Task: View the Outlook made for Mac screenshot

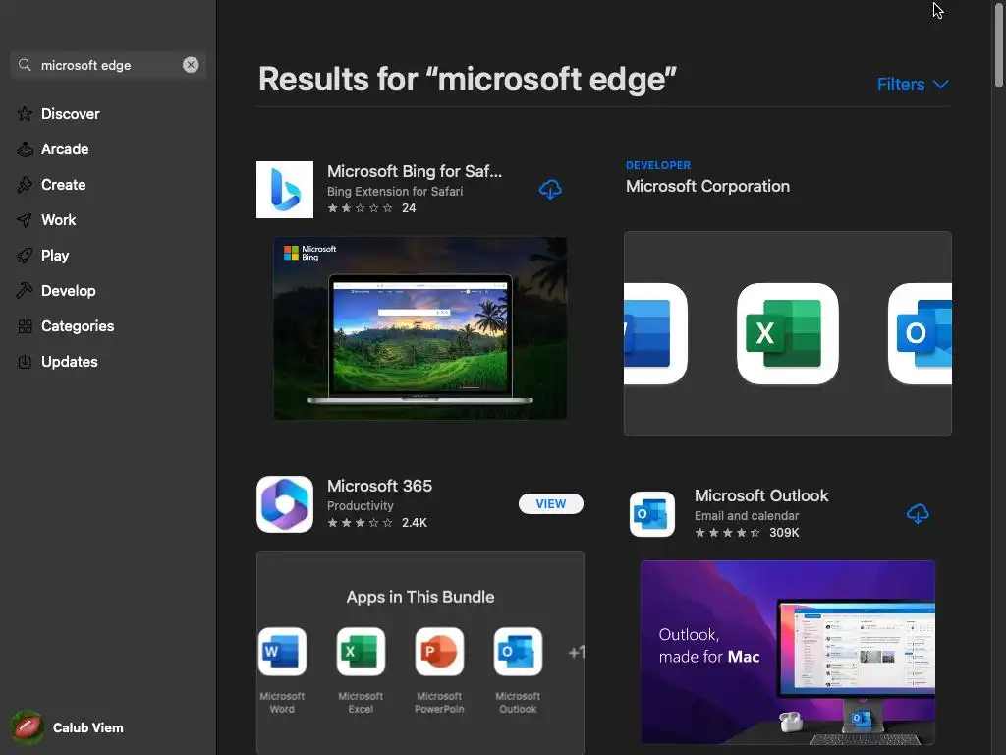Action: (787, 653)
